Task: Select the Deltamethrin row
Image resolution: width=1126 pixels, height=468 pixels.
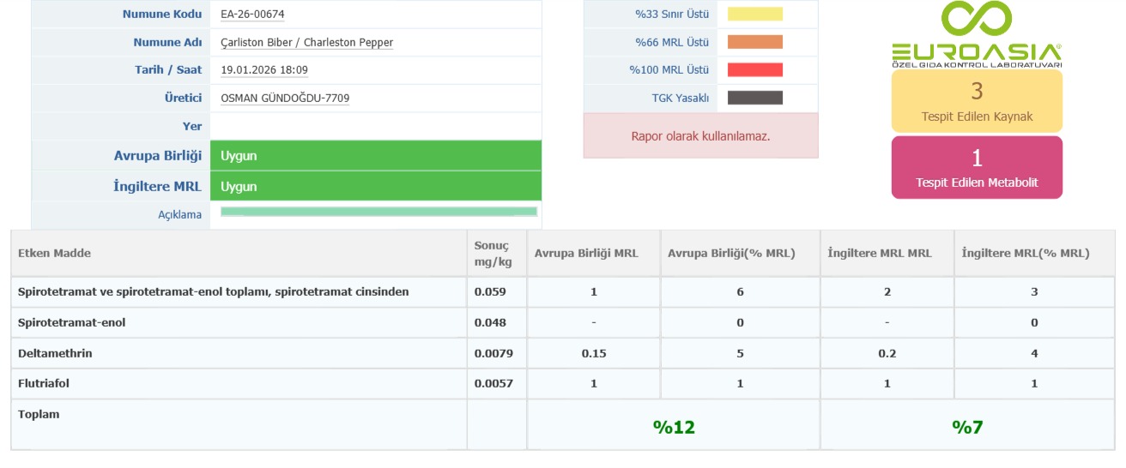Action: pos(55,353)
